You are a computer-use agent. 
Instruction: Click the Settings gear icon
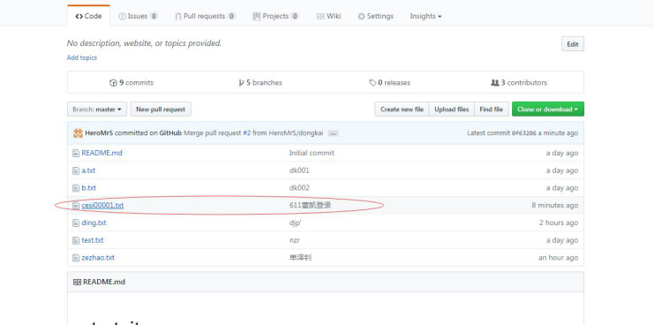click(361, 16)
